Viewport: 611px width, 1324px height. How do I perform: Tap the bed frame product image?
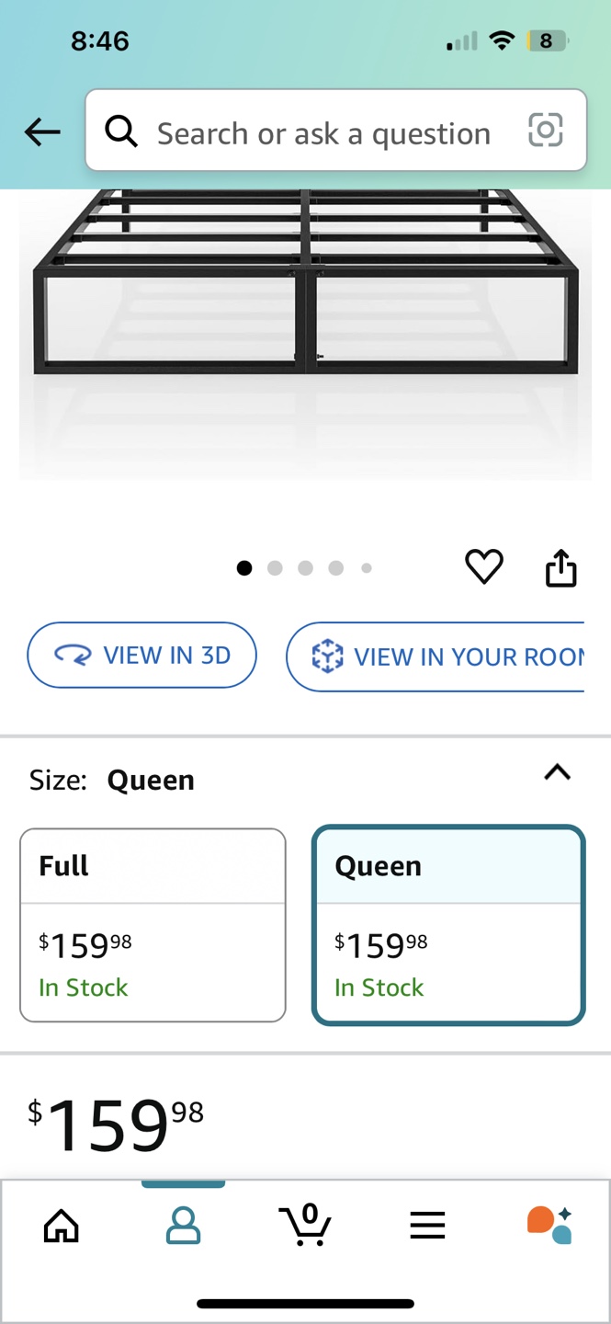[x=305, y=303]
